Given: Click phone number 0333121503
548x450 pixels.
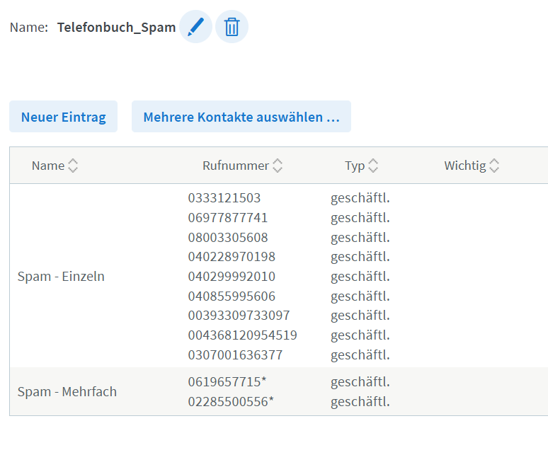Looking at the screenshot, I should 224,198.
